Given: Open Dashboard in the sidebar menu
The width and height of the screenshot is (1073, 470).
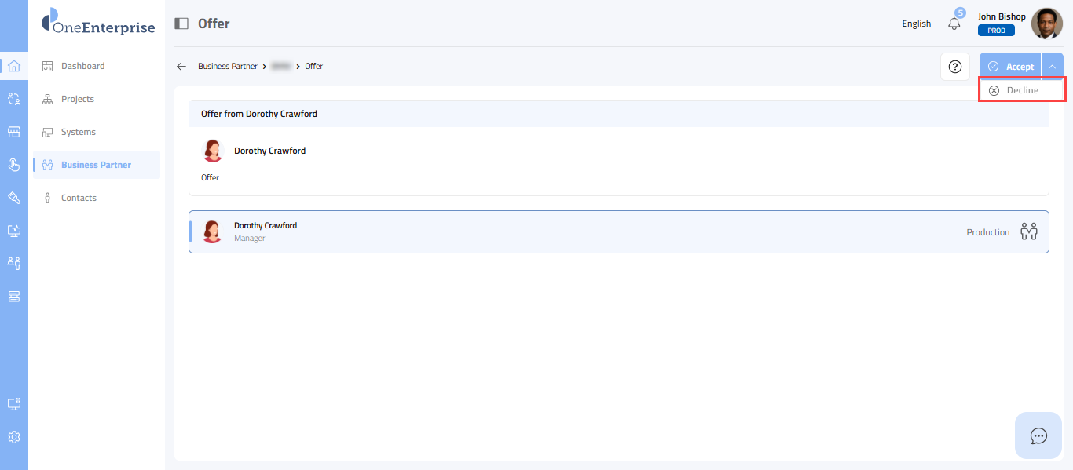Looking at the screenshot, I should [82, 66].
